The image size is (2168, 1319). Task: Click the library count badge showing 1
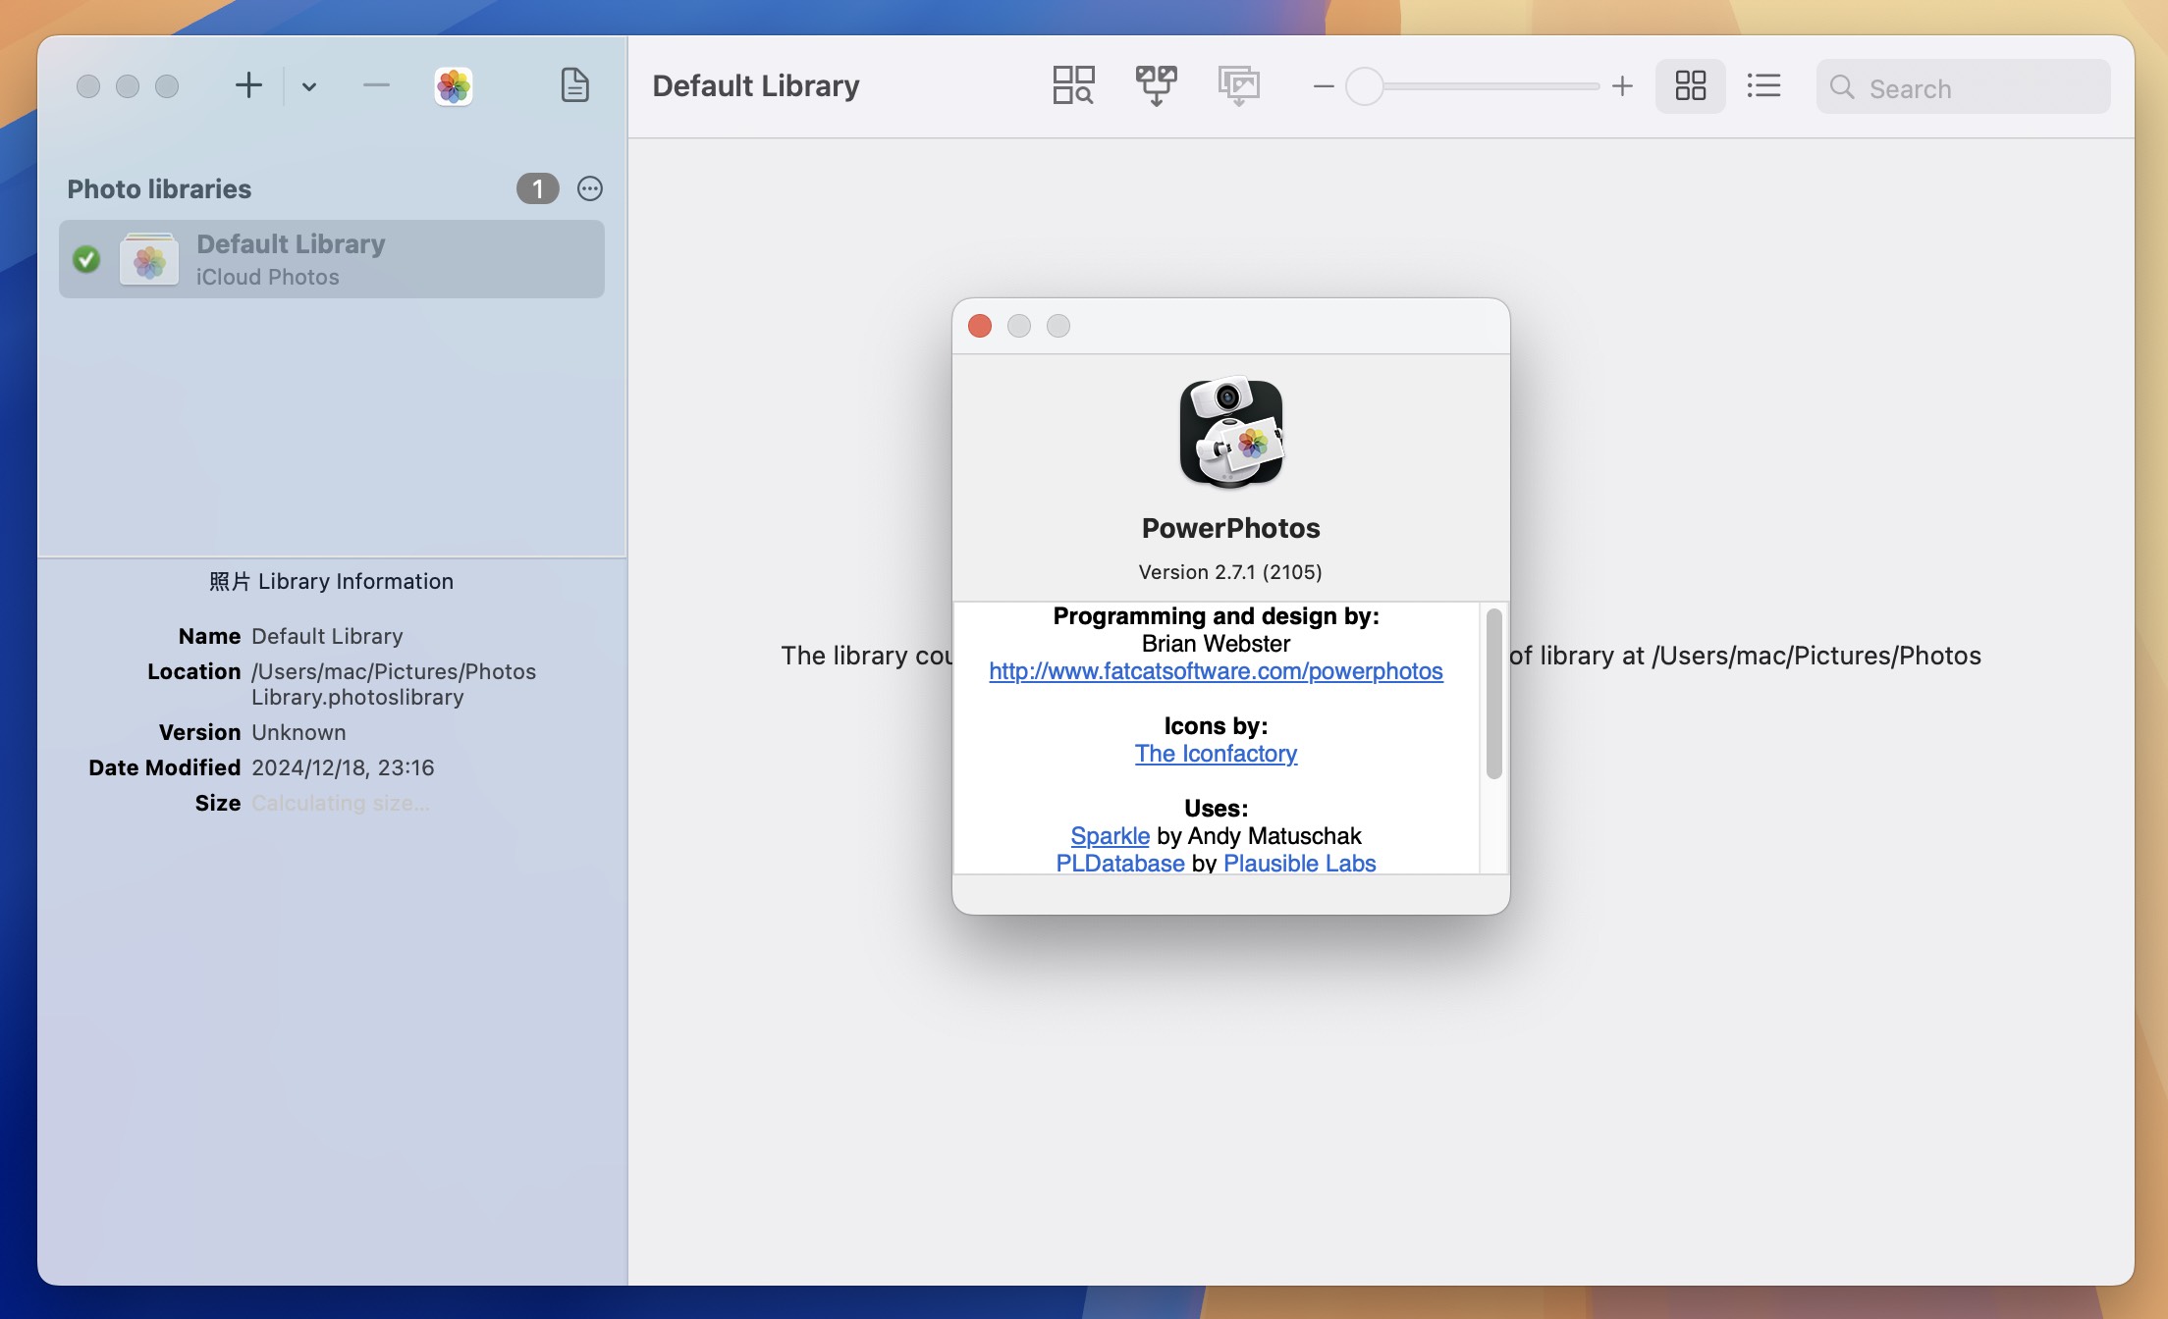click(x=538, y=188)
